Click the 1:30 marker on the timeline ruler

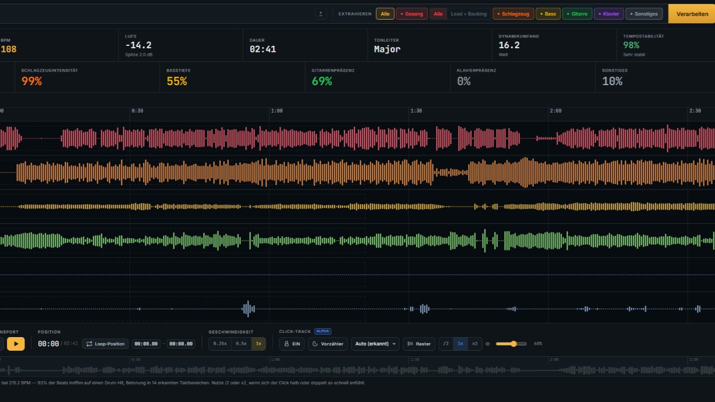[x=416, y=111]
